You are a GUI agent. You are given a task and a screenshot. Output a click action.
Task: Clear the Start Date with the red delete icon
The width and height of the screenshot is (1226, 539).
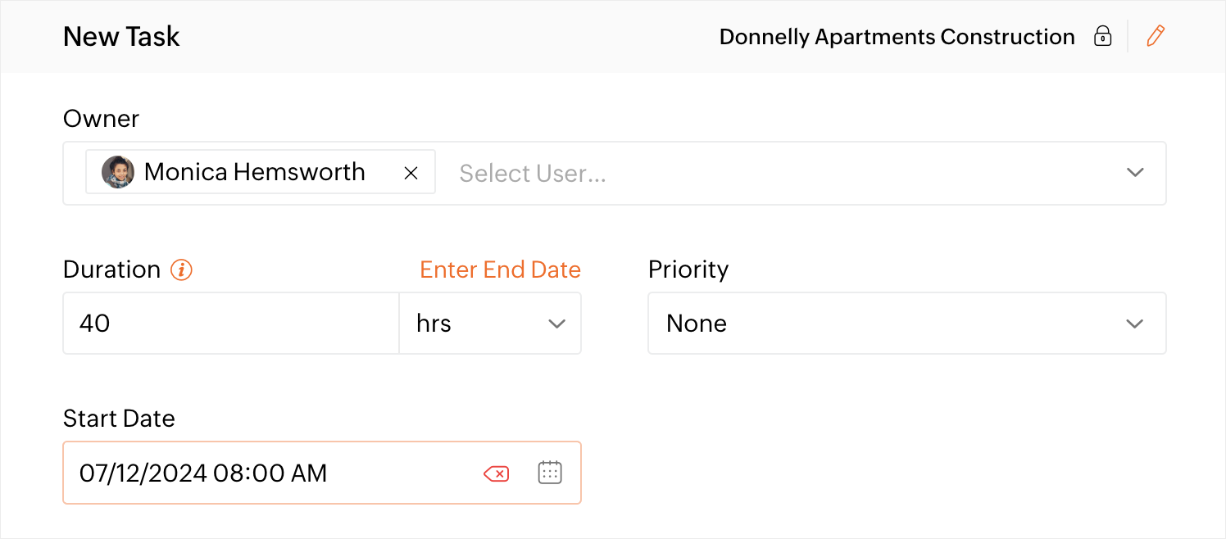pyautogui.click(x=497, y=473)
